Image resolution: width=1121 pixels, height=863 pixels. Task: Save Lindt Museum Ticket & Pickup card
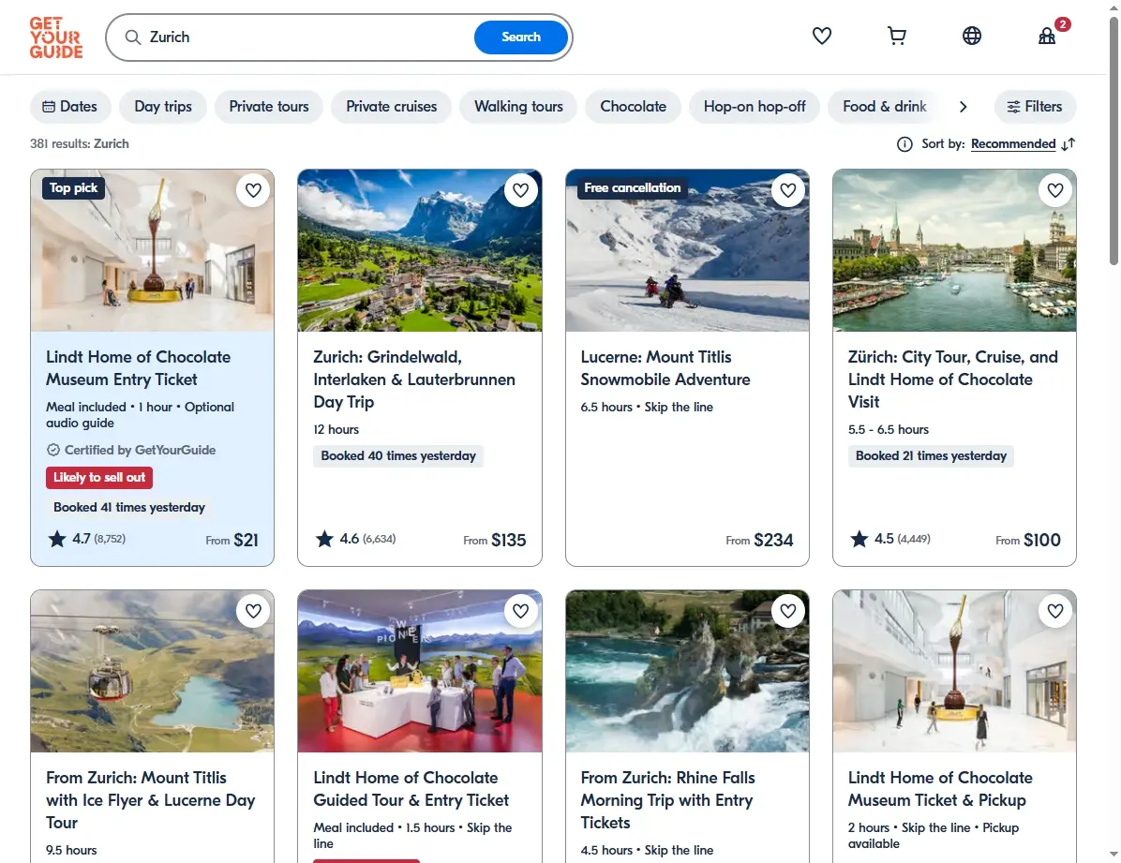pyautogui.click(x=1055, y=611)
